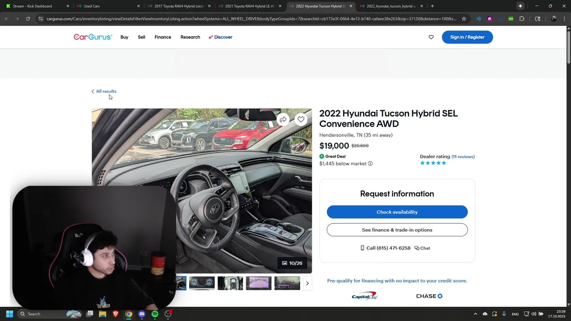Switch to 2017 Toyota RAV4 Hybrid tab

(178, 6)
